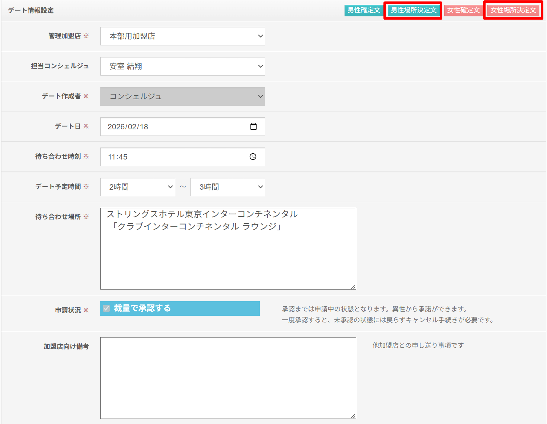Select minimum duration 2時間 dropdown
Screen dimensions: 547x424
click(x=137, y=187)
